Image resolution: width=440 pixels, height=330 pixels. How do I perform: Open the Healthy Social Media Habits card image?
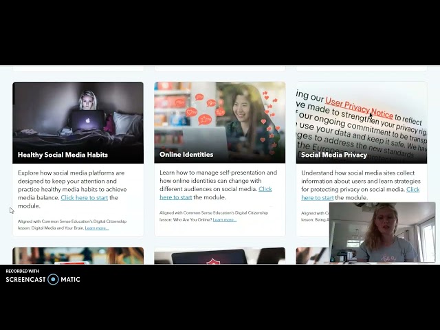point(78,122)
